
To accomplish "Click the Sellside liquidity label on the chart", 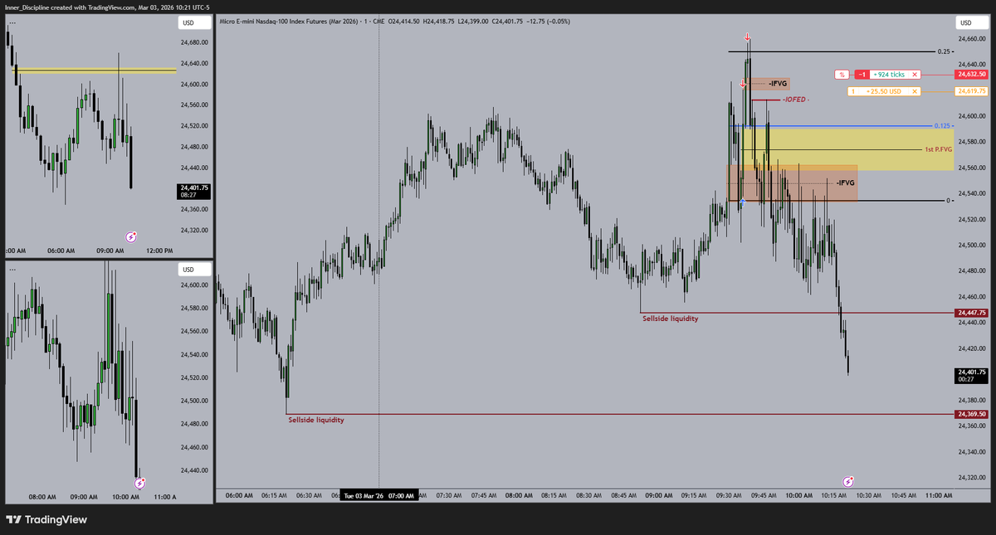I will tap(668, 318).
